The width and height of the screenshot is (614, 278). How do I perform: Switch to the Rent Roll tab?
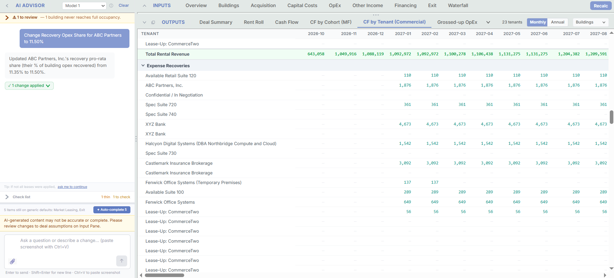click(x=254, y=22)
